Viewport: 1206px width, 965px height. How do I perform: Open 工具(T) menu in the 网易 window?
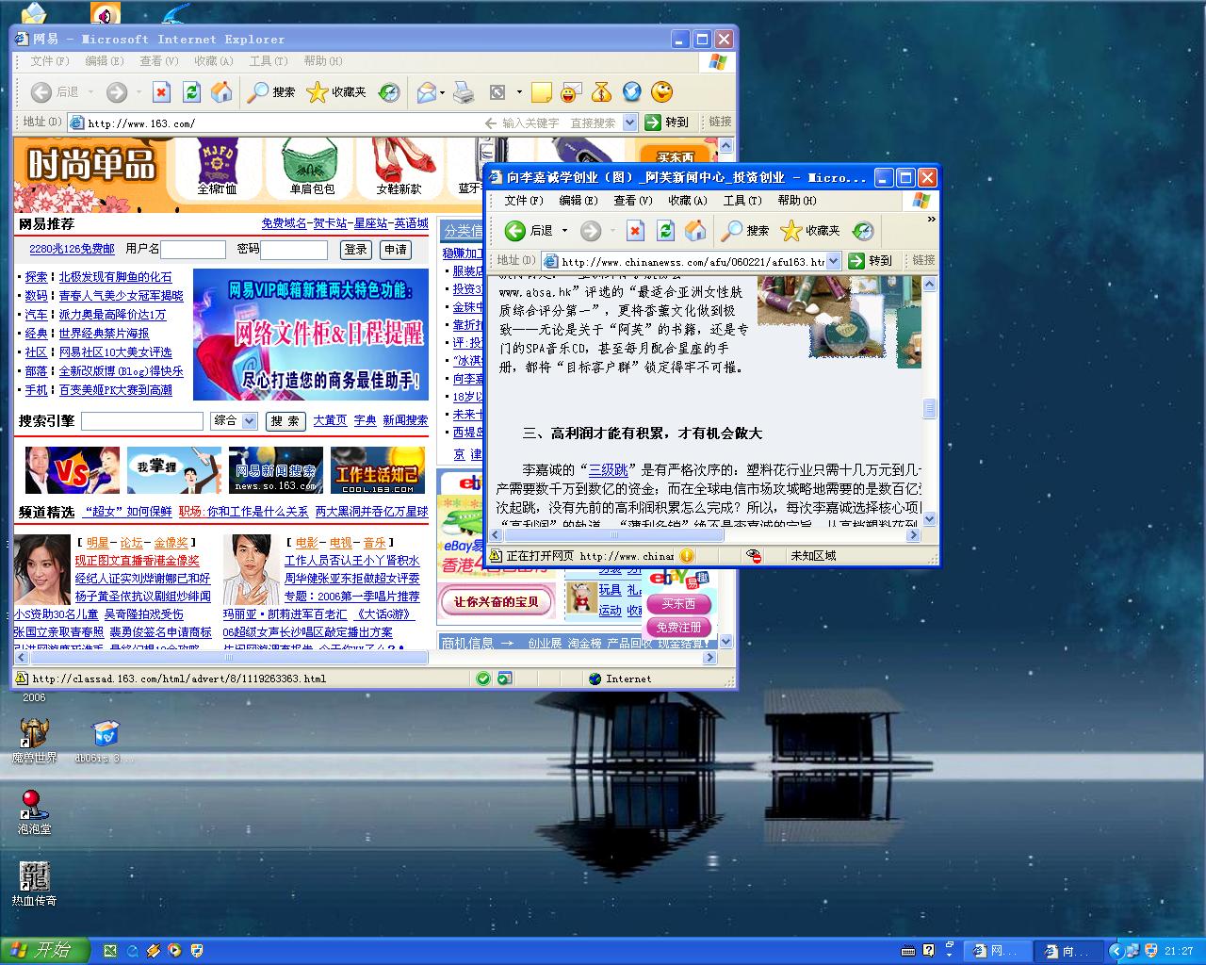(268, 61)
